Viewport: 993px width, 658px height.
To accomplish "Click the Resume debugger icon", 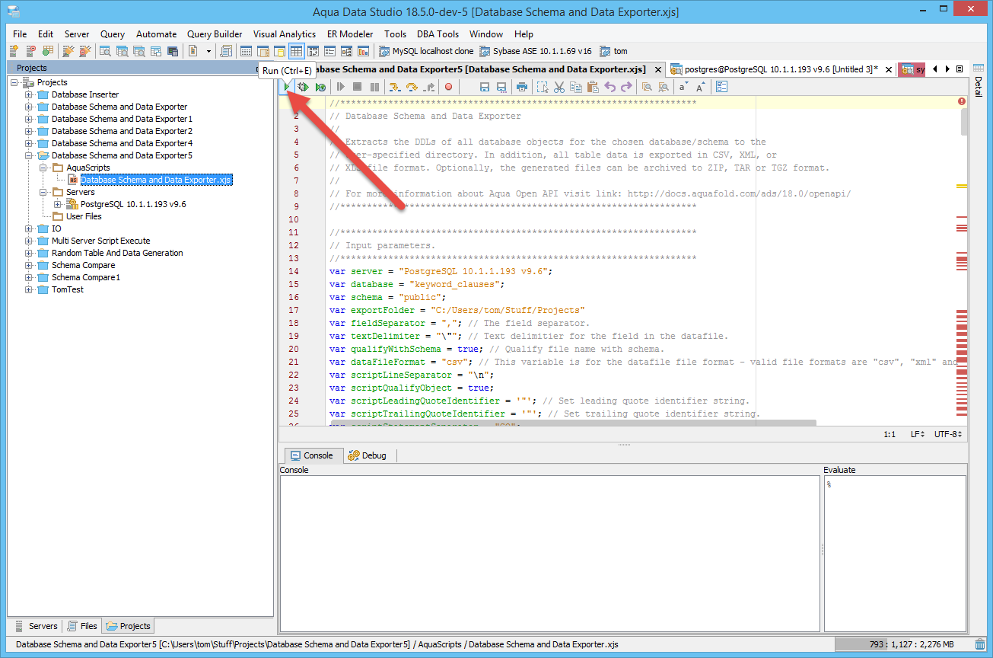I will click(340, 87).
